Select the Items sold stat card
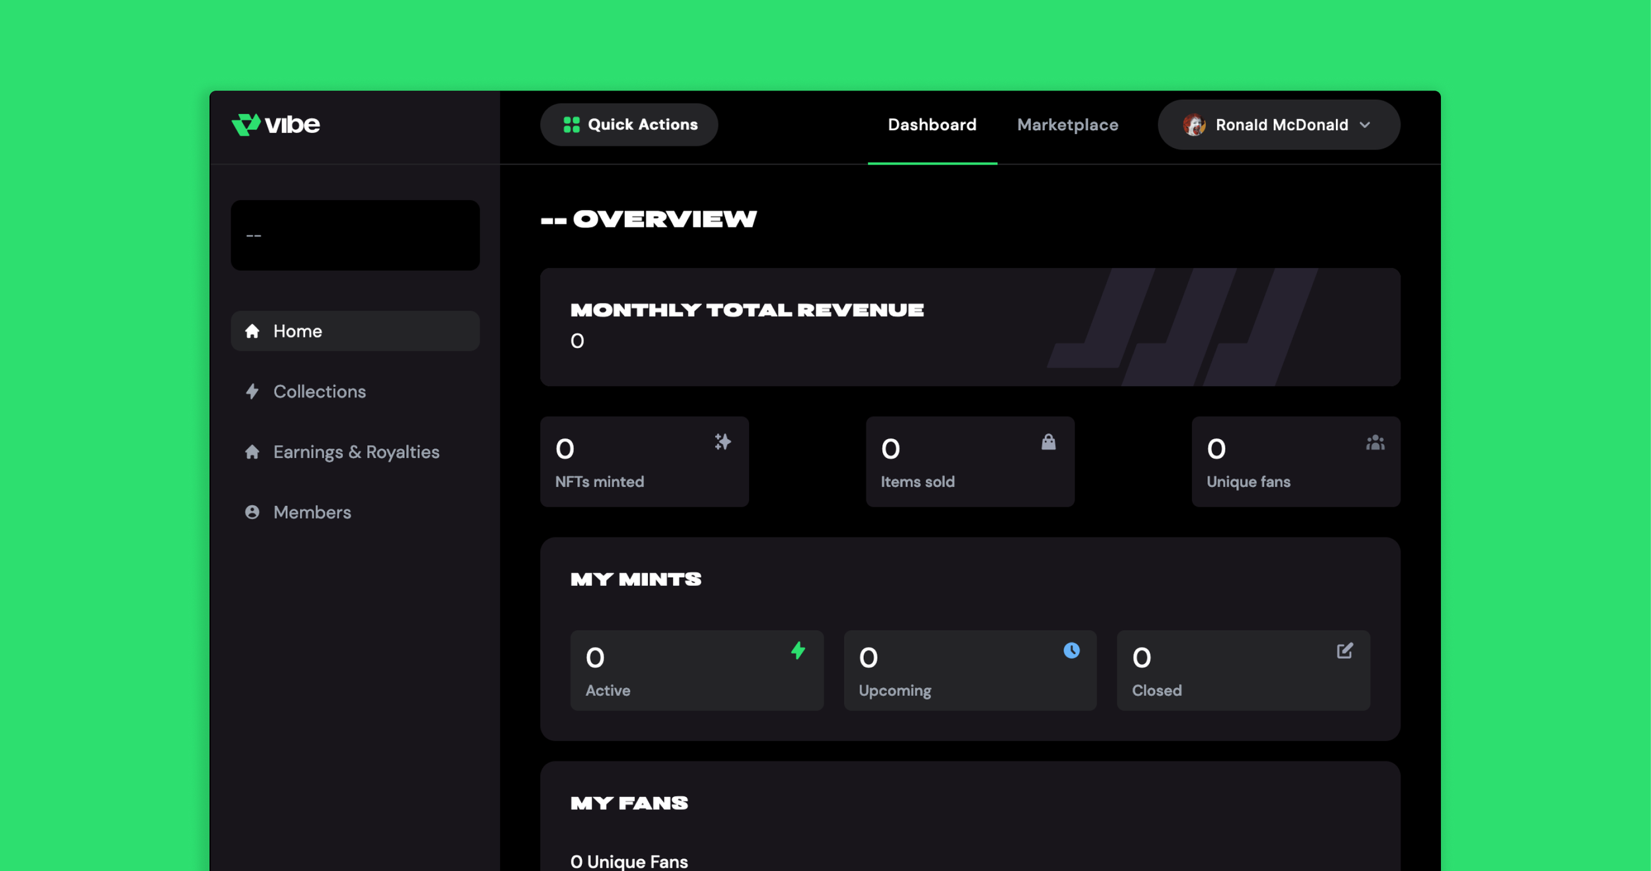Image resolution: width=1651 pixels, height=871 pixels. pyautogui.click(x=970, y=462)
